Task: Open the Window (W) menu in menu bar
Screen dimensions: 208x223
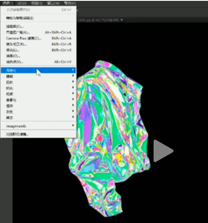Action: [53, 3]
